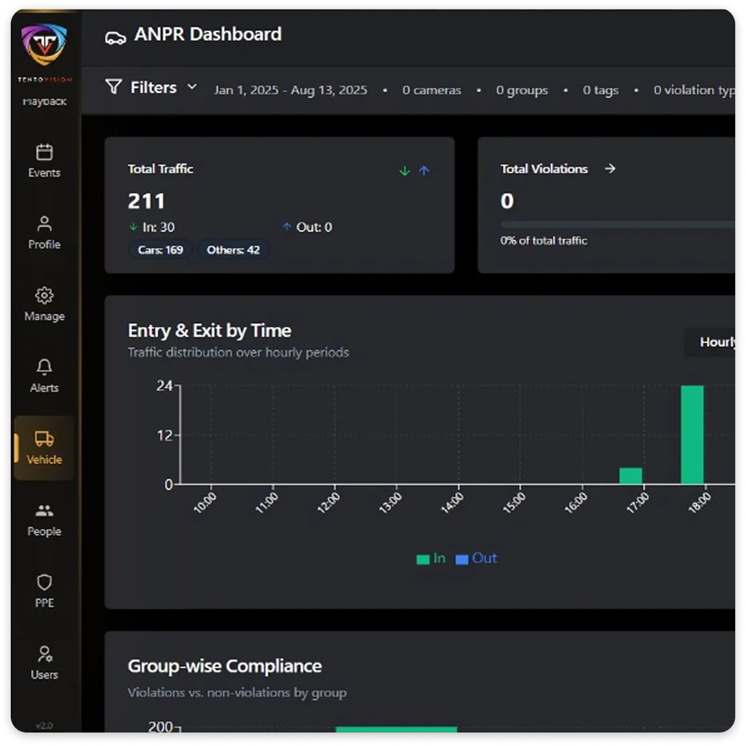Click the Others: 42 chip
Image resolution: width=746 pixels, height=746 pixels.
pyautogui.click(x=233, y=250)
